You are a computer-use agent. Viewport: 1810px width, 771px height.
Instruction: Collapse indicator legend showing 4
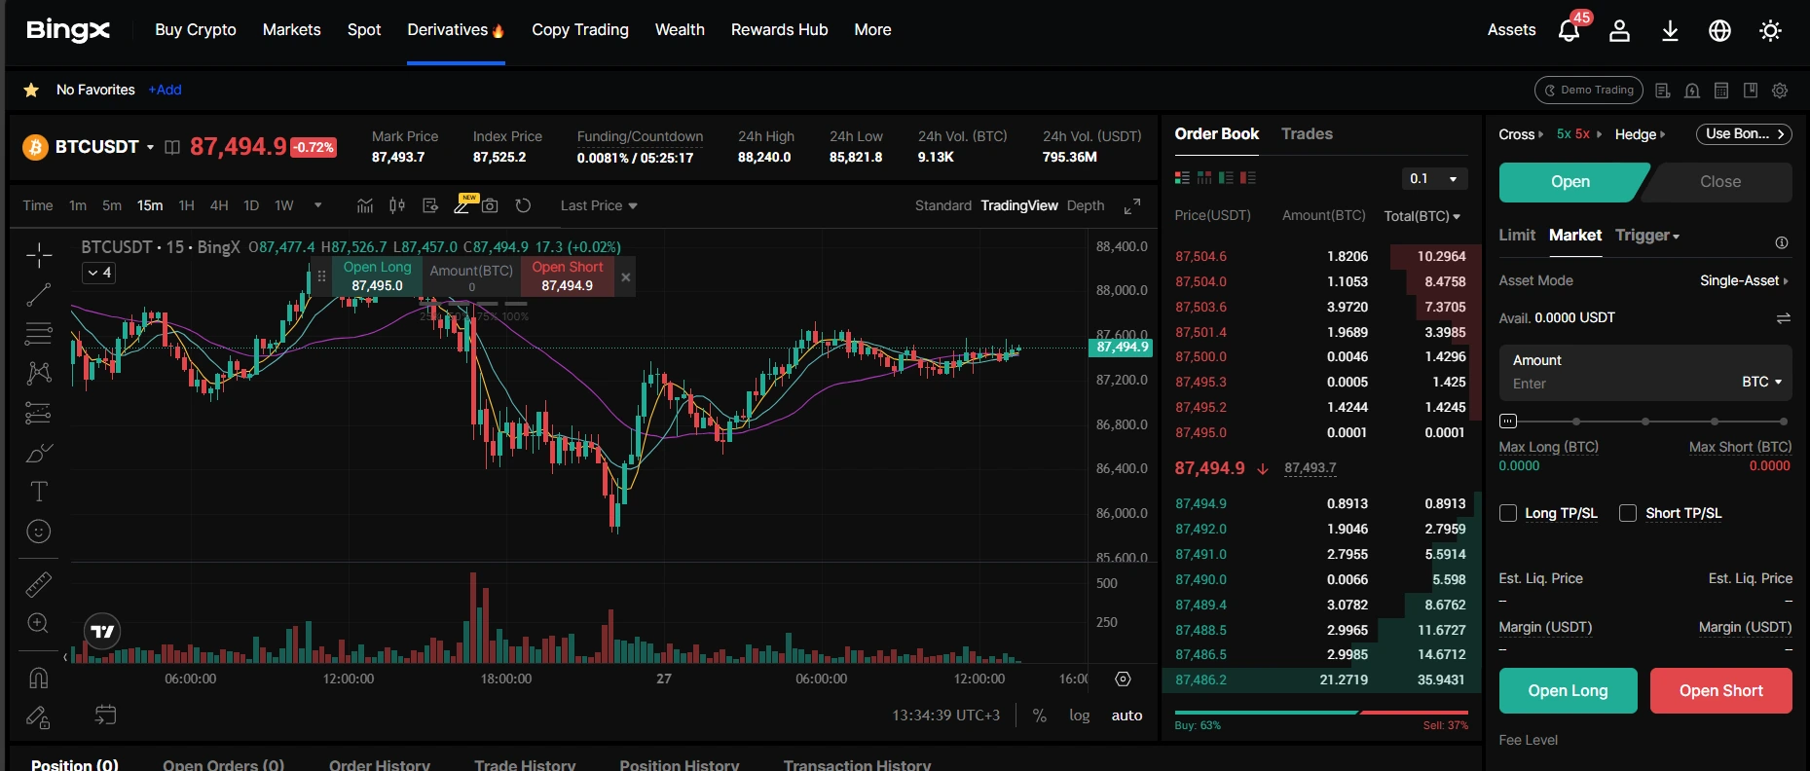99,273
